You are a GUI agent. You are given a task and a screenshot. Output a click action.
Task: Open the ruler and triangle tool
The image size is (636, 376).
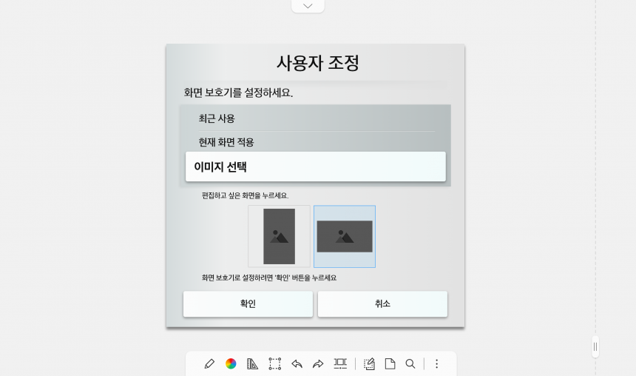pos(252,363)
